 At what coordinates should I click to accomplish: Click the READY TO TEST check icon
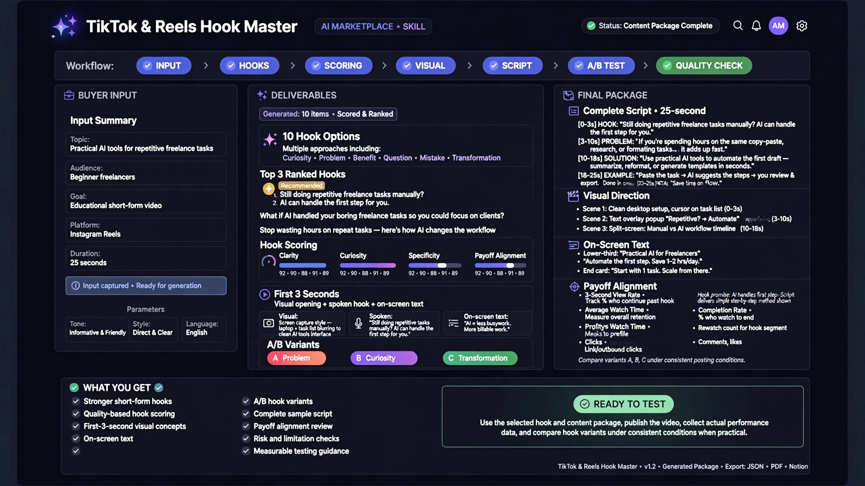pos(585,404)
